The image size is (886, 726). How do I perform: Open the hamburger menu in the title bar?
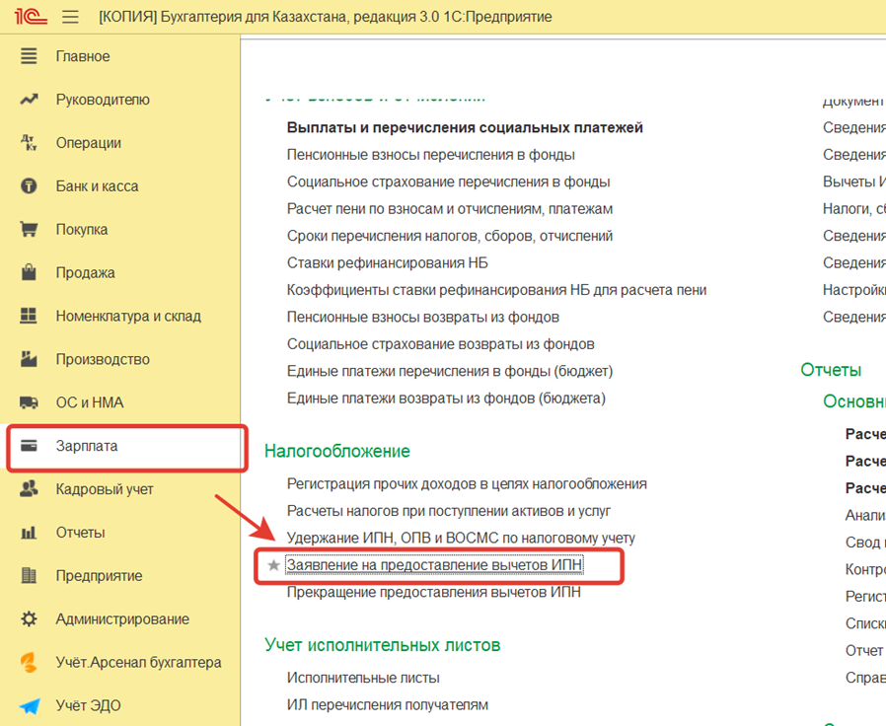67,16
